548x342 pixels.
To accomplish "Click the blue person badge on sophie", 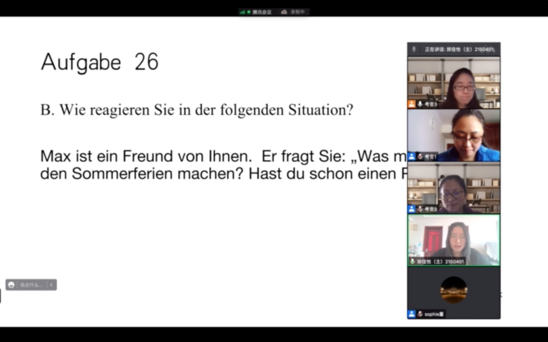I will (x=411, y=314).
